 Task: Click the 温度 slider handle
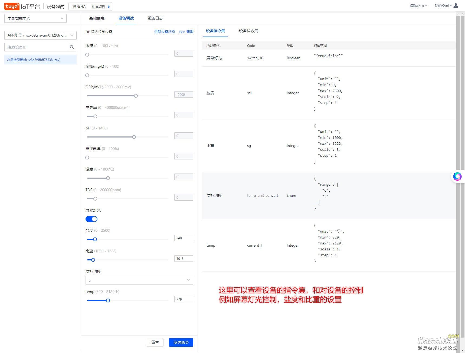(x=108, y=178)
